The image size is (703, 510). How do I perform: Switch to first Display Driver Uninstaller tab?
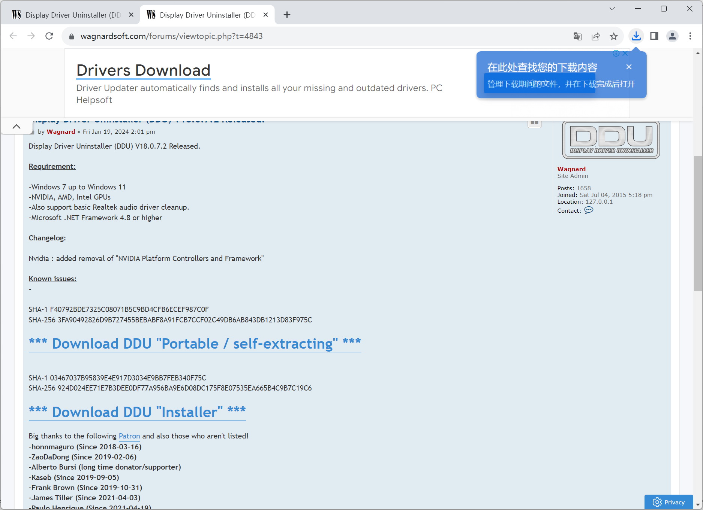click(70, 15)
